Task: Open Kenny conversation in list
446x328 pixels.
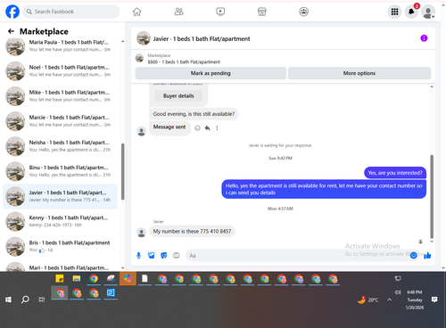Action: point(60,221)
